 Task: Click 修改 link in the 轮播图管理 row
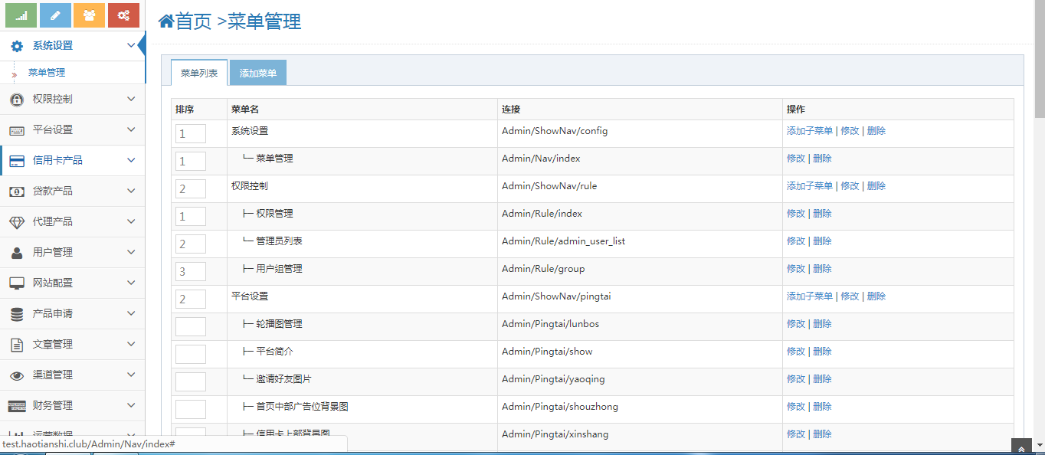pyautogui.click(x=795, y=324)
